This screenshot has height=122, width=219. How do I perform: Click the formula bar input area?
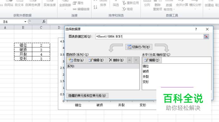tap(133, 22)
